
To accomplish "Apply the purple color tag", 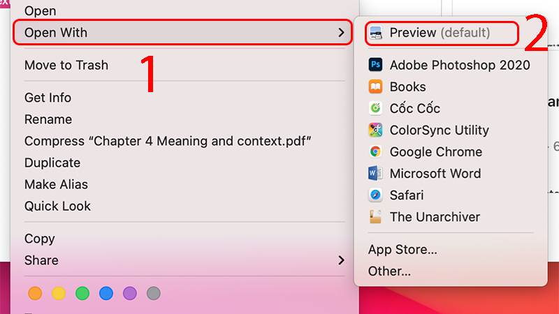I will point(130,293).
